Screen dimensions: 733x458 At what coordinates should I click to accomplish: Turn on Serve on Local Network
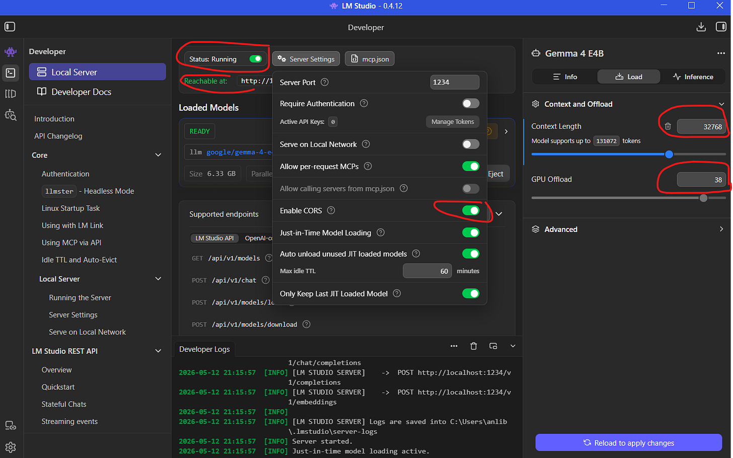471,144
